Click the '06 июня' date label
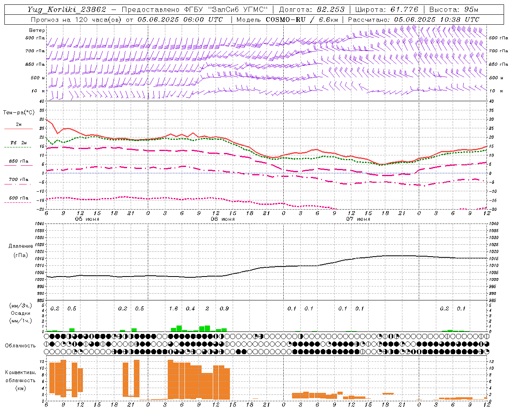The height and width of the screenshot is (408, 510). (223, 219)
